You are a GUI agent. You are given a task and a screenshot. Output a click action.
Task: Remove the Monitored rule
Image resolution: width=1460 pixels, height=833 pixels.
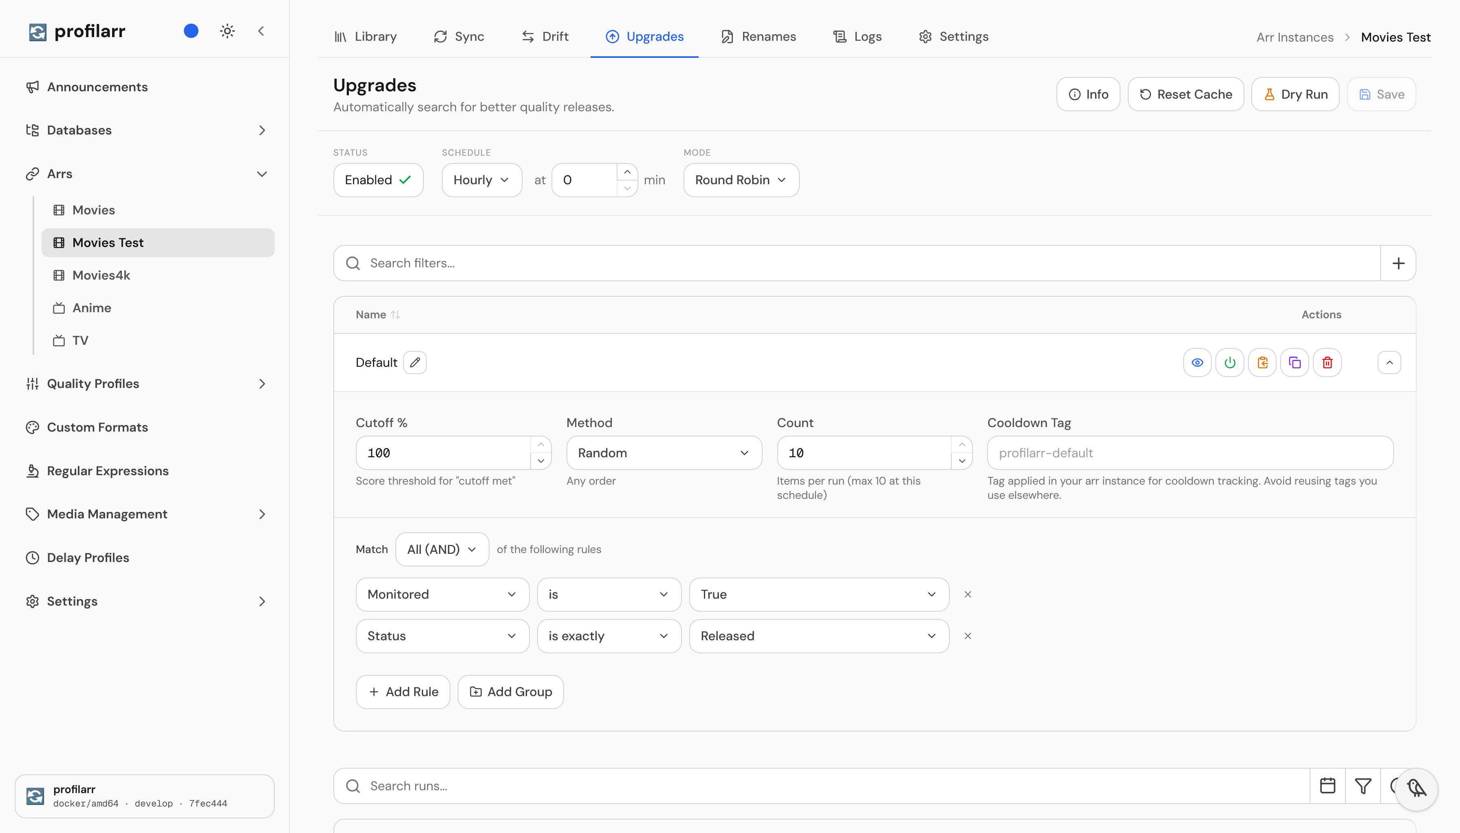[x=967, y=595]
